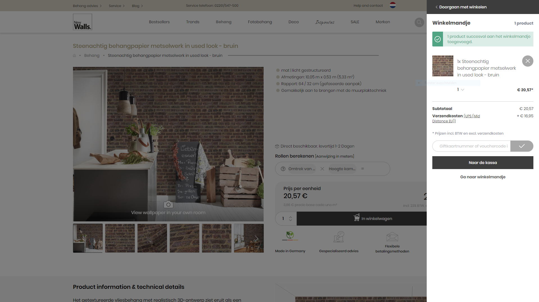
Task: Open the quantity dropdown in the cart
Action: (460, 90)
